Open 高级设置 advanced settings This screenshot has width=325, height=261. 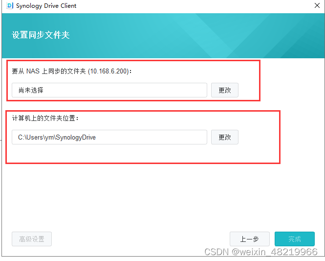pyautogui.click(x=32, y=239)
